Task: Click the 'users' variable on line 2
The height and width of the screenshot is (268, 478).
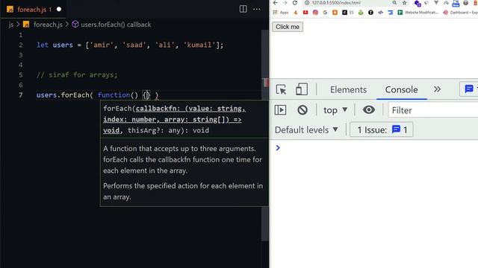Action: pyautogui.click(x=63, y=45)
